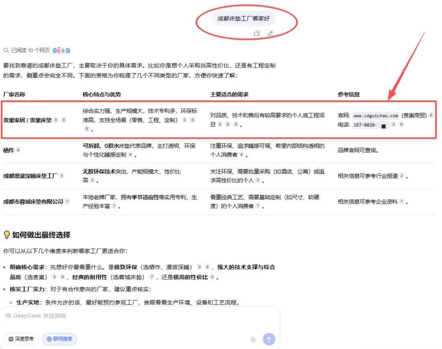Click the 核实工厂实力 bullet label
This screenshot has height=349, width=442.
click(x=27, y=289)
